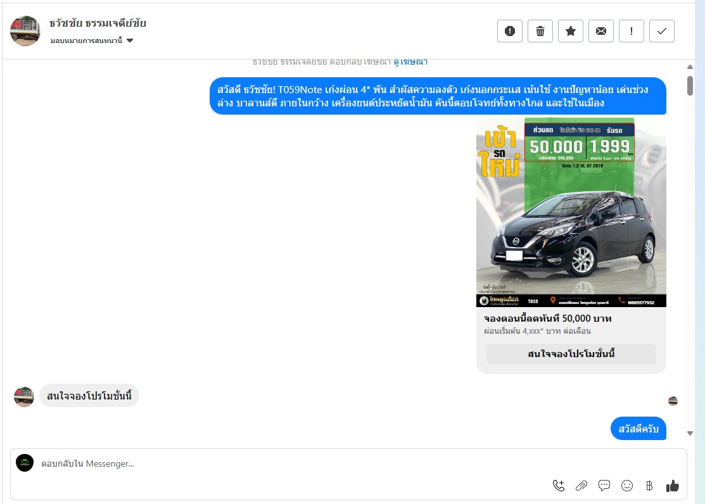The width and height of the screenshot is (705, 504).
Task: Expand the มอบหมายการสนทนานี้ assignment dropdown
Action: tap(92, 41)
